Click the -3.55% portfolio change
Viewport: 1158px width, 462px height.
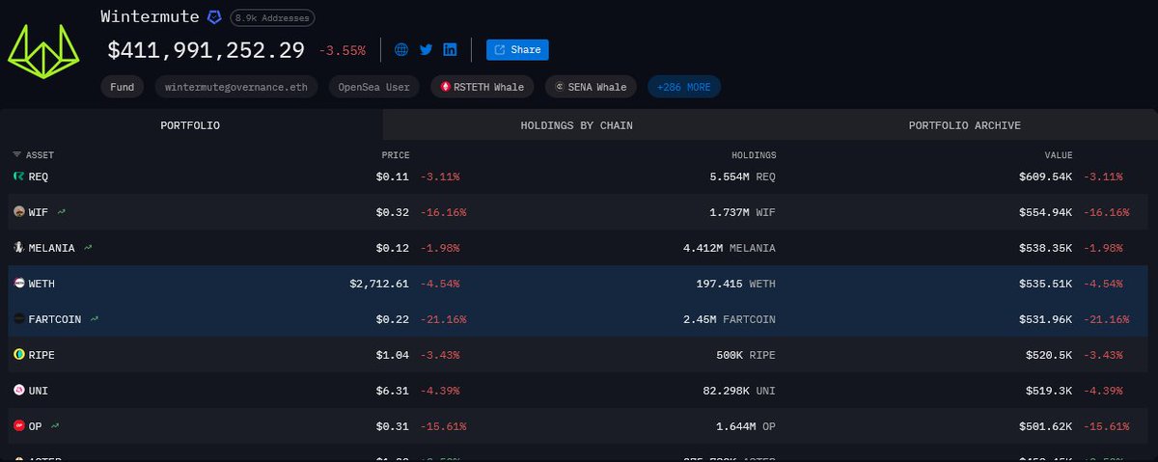[343, 50]
